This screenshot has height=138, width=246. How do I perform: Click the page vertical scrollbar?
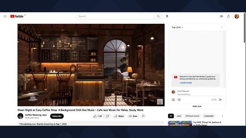pos(244,28)
